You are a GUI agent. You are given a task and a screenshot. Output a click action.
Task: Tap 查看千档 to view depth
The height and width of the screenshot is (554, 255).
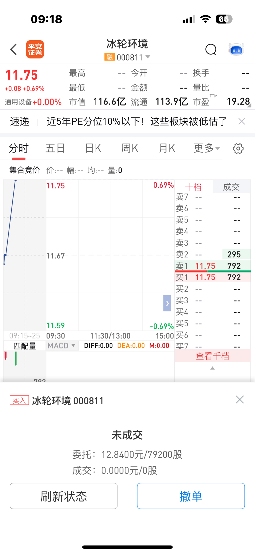click(x=213, y=356)
